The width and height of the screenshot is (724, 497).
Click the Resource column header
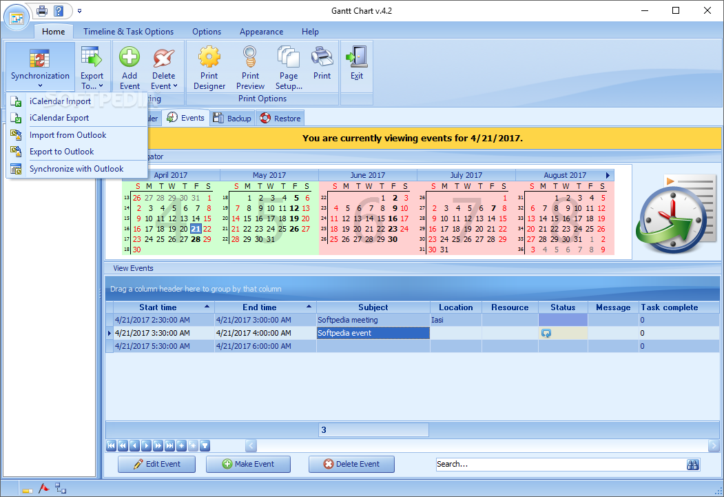click(x=510, y=307)
